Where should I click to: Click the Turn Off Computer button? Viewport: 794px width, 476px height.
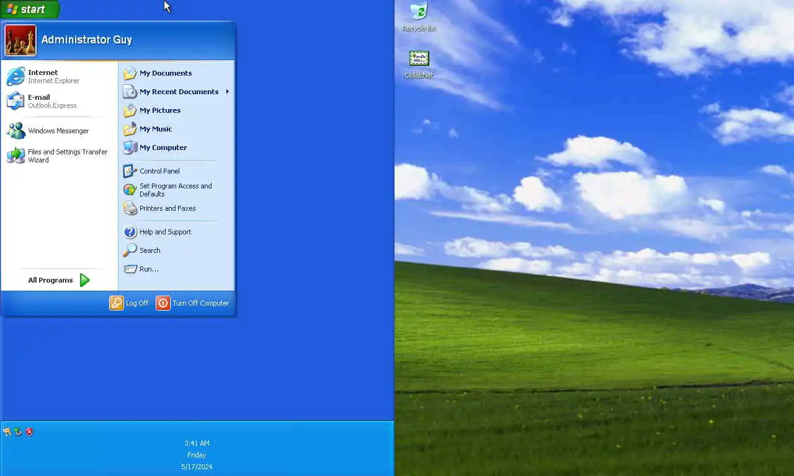193,303
